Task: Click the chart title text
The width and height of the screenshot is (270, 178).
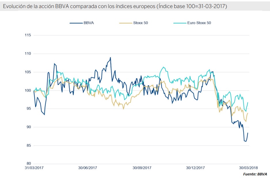Action: (x=115, y=6)
